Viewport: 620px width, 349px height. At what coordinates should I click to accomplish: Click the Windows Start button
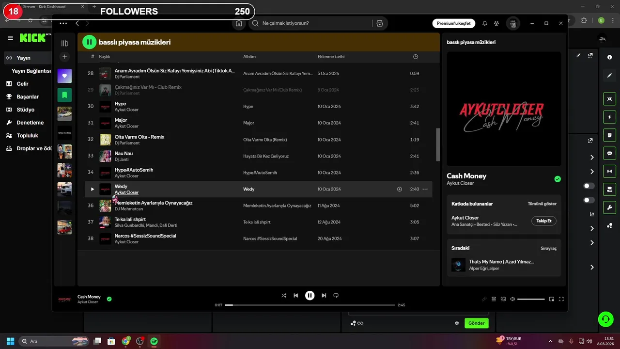tap(10, 341)
